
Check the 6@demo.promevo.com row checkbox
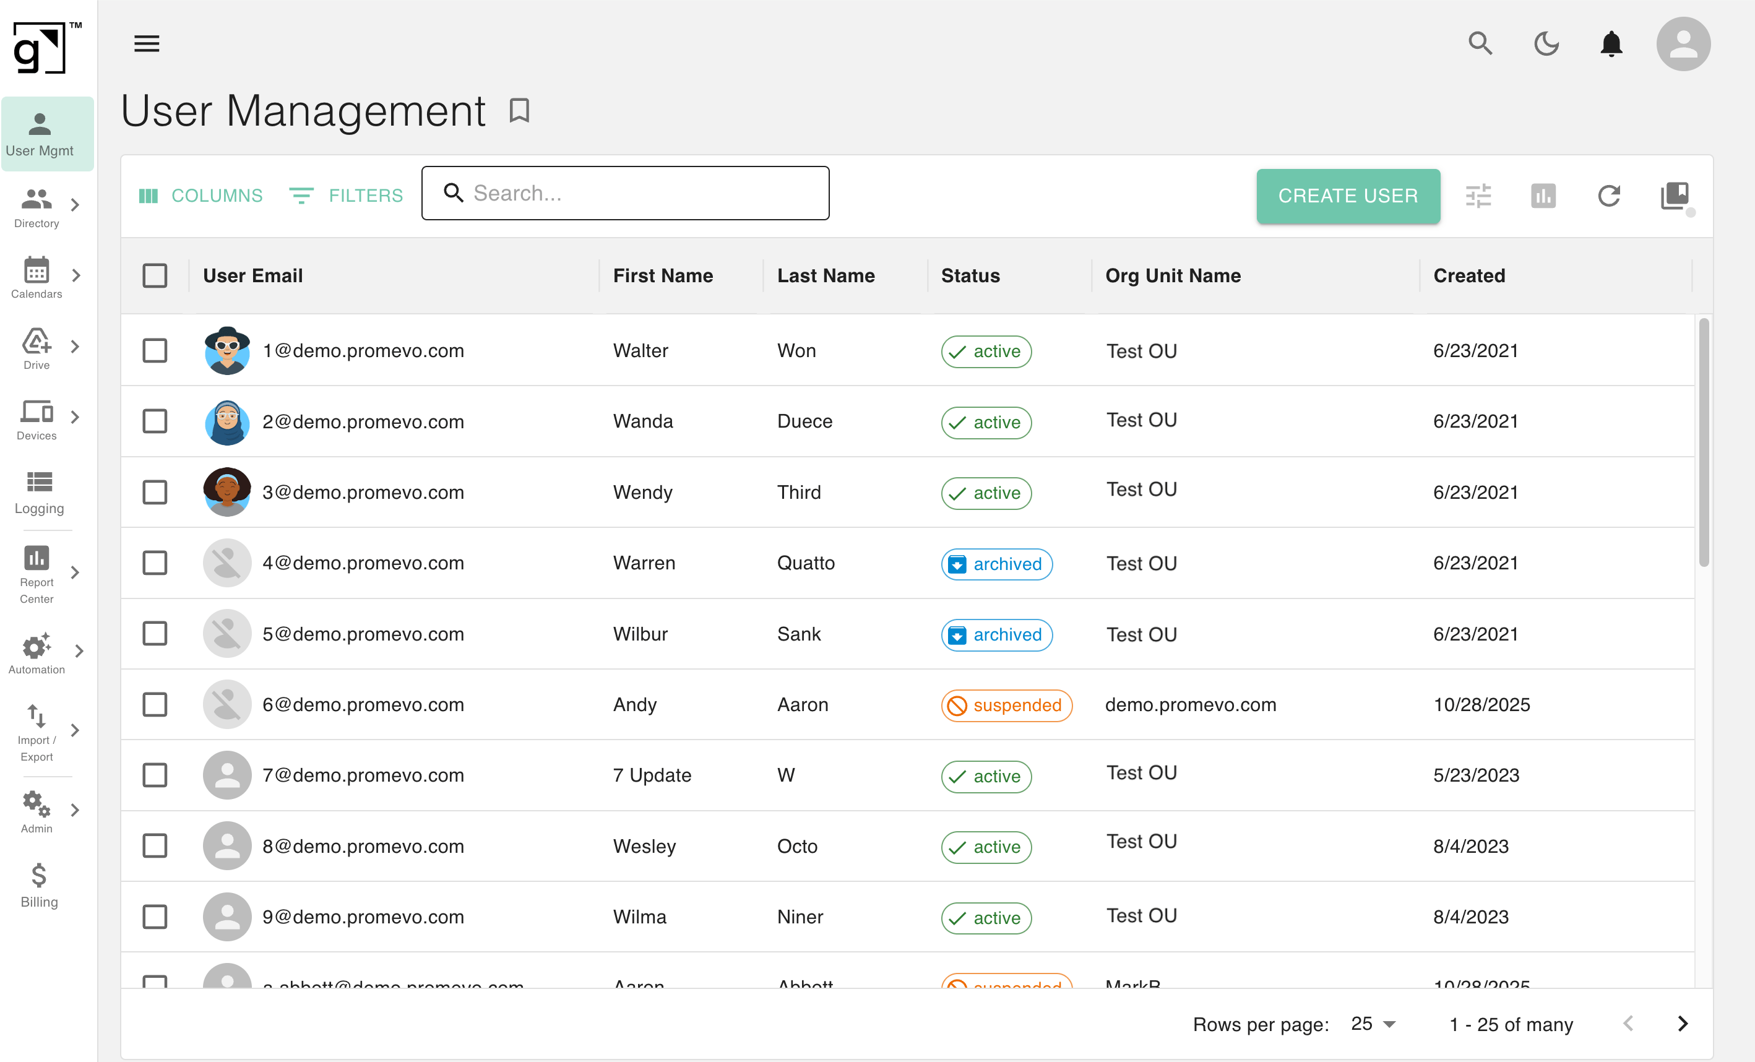155,704
